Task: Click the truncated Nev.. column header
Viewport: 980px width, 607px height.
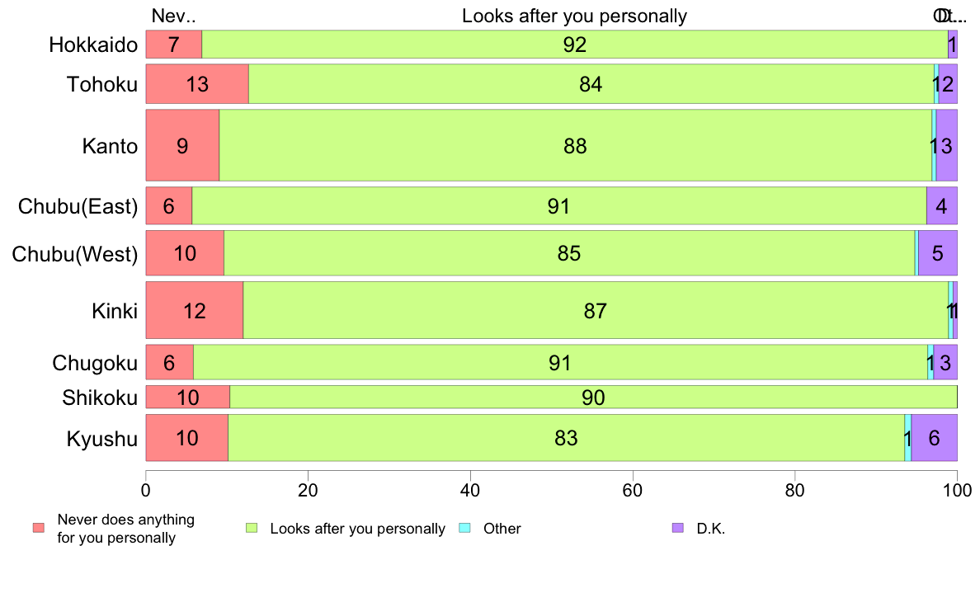Action: tap(173, 16)
